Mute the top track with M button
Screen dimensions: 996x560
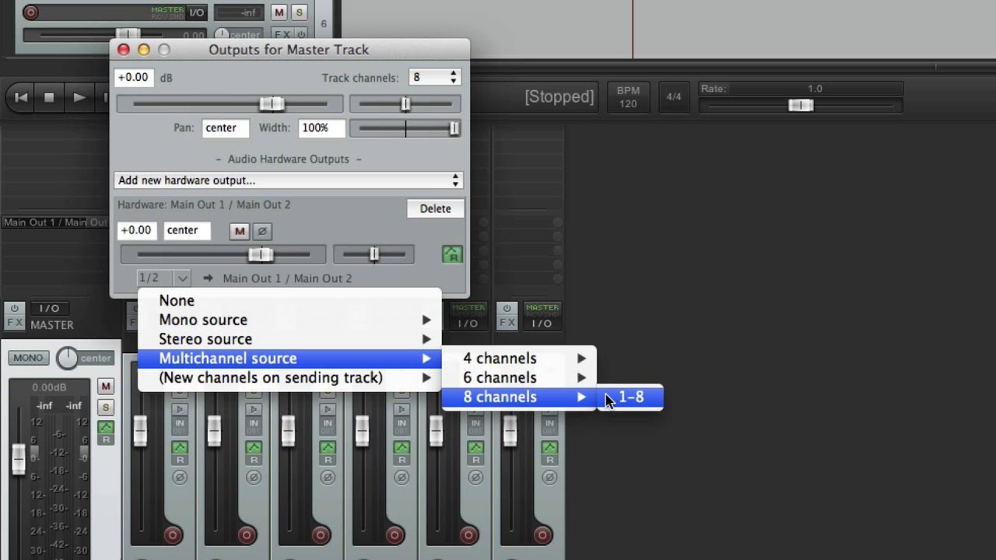click(279, 12)
